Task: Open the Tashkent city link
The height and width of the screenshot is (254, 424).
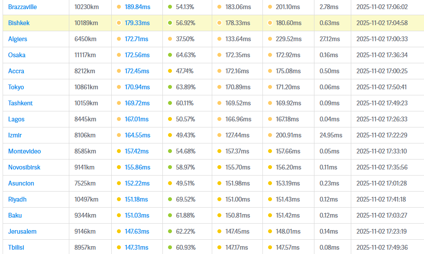Action: 20,103
